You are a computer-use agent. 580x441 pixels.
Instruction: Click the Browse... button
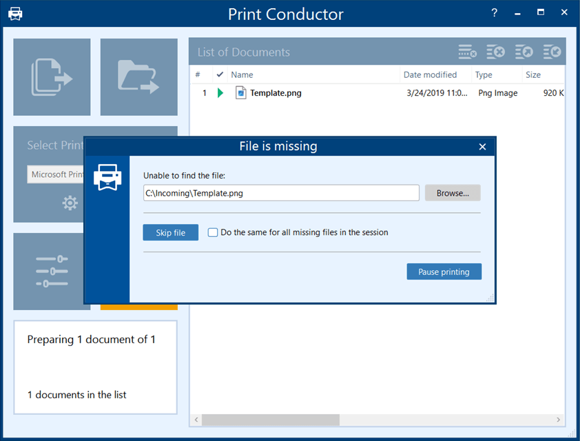coord(453,193)
